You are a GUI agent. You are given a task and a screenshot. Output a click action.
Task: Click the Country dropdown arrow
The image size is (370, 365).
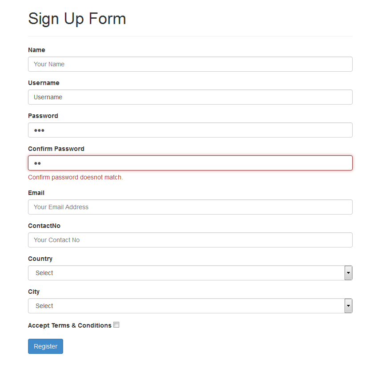coord(348,273)
